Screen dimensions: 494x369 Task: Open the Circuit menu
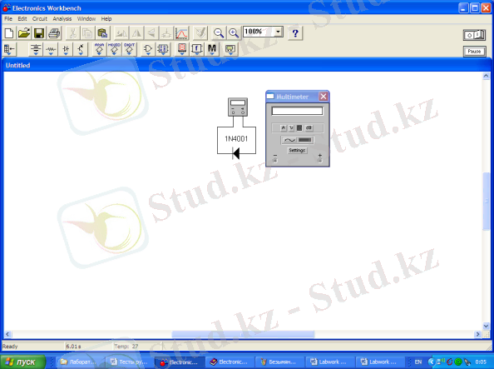click(40, 18)
